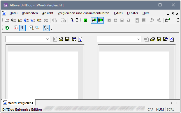181x113 pixels.
Task: Toggle the synchronized documents button
Action: (x=46, y=28)
